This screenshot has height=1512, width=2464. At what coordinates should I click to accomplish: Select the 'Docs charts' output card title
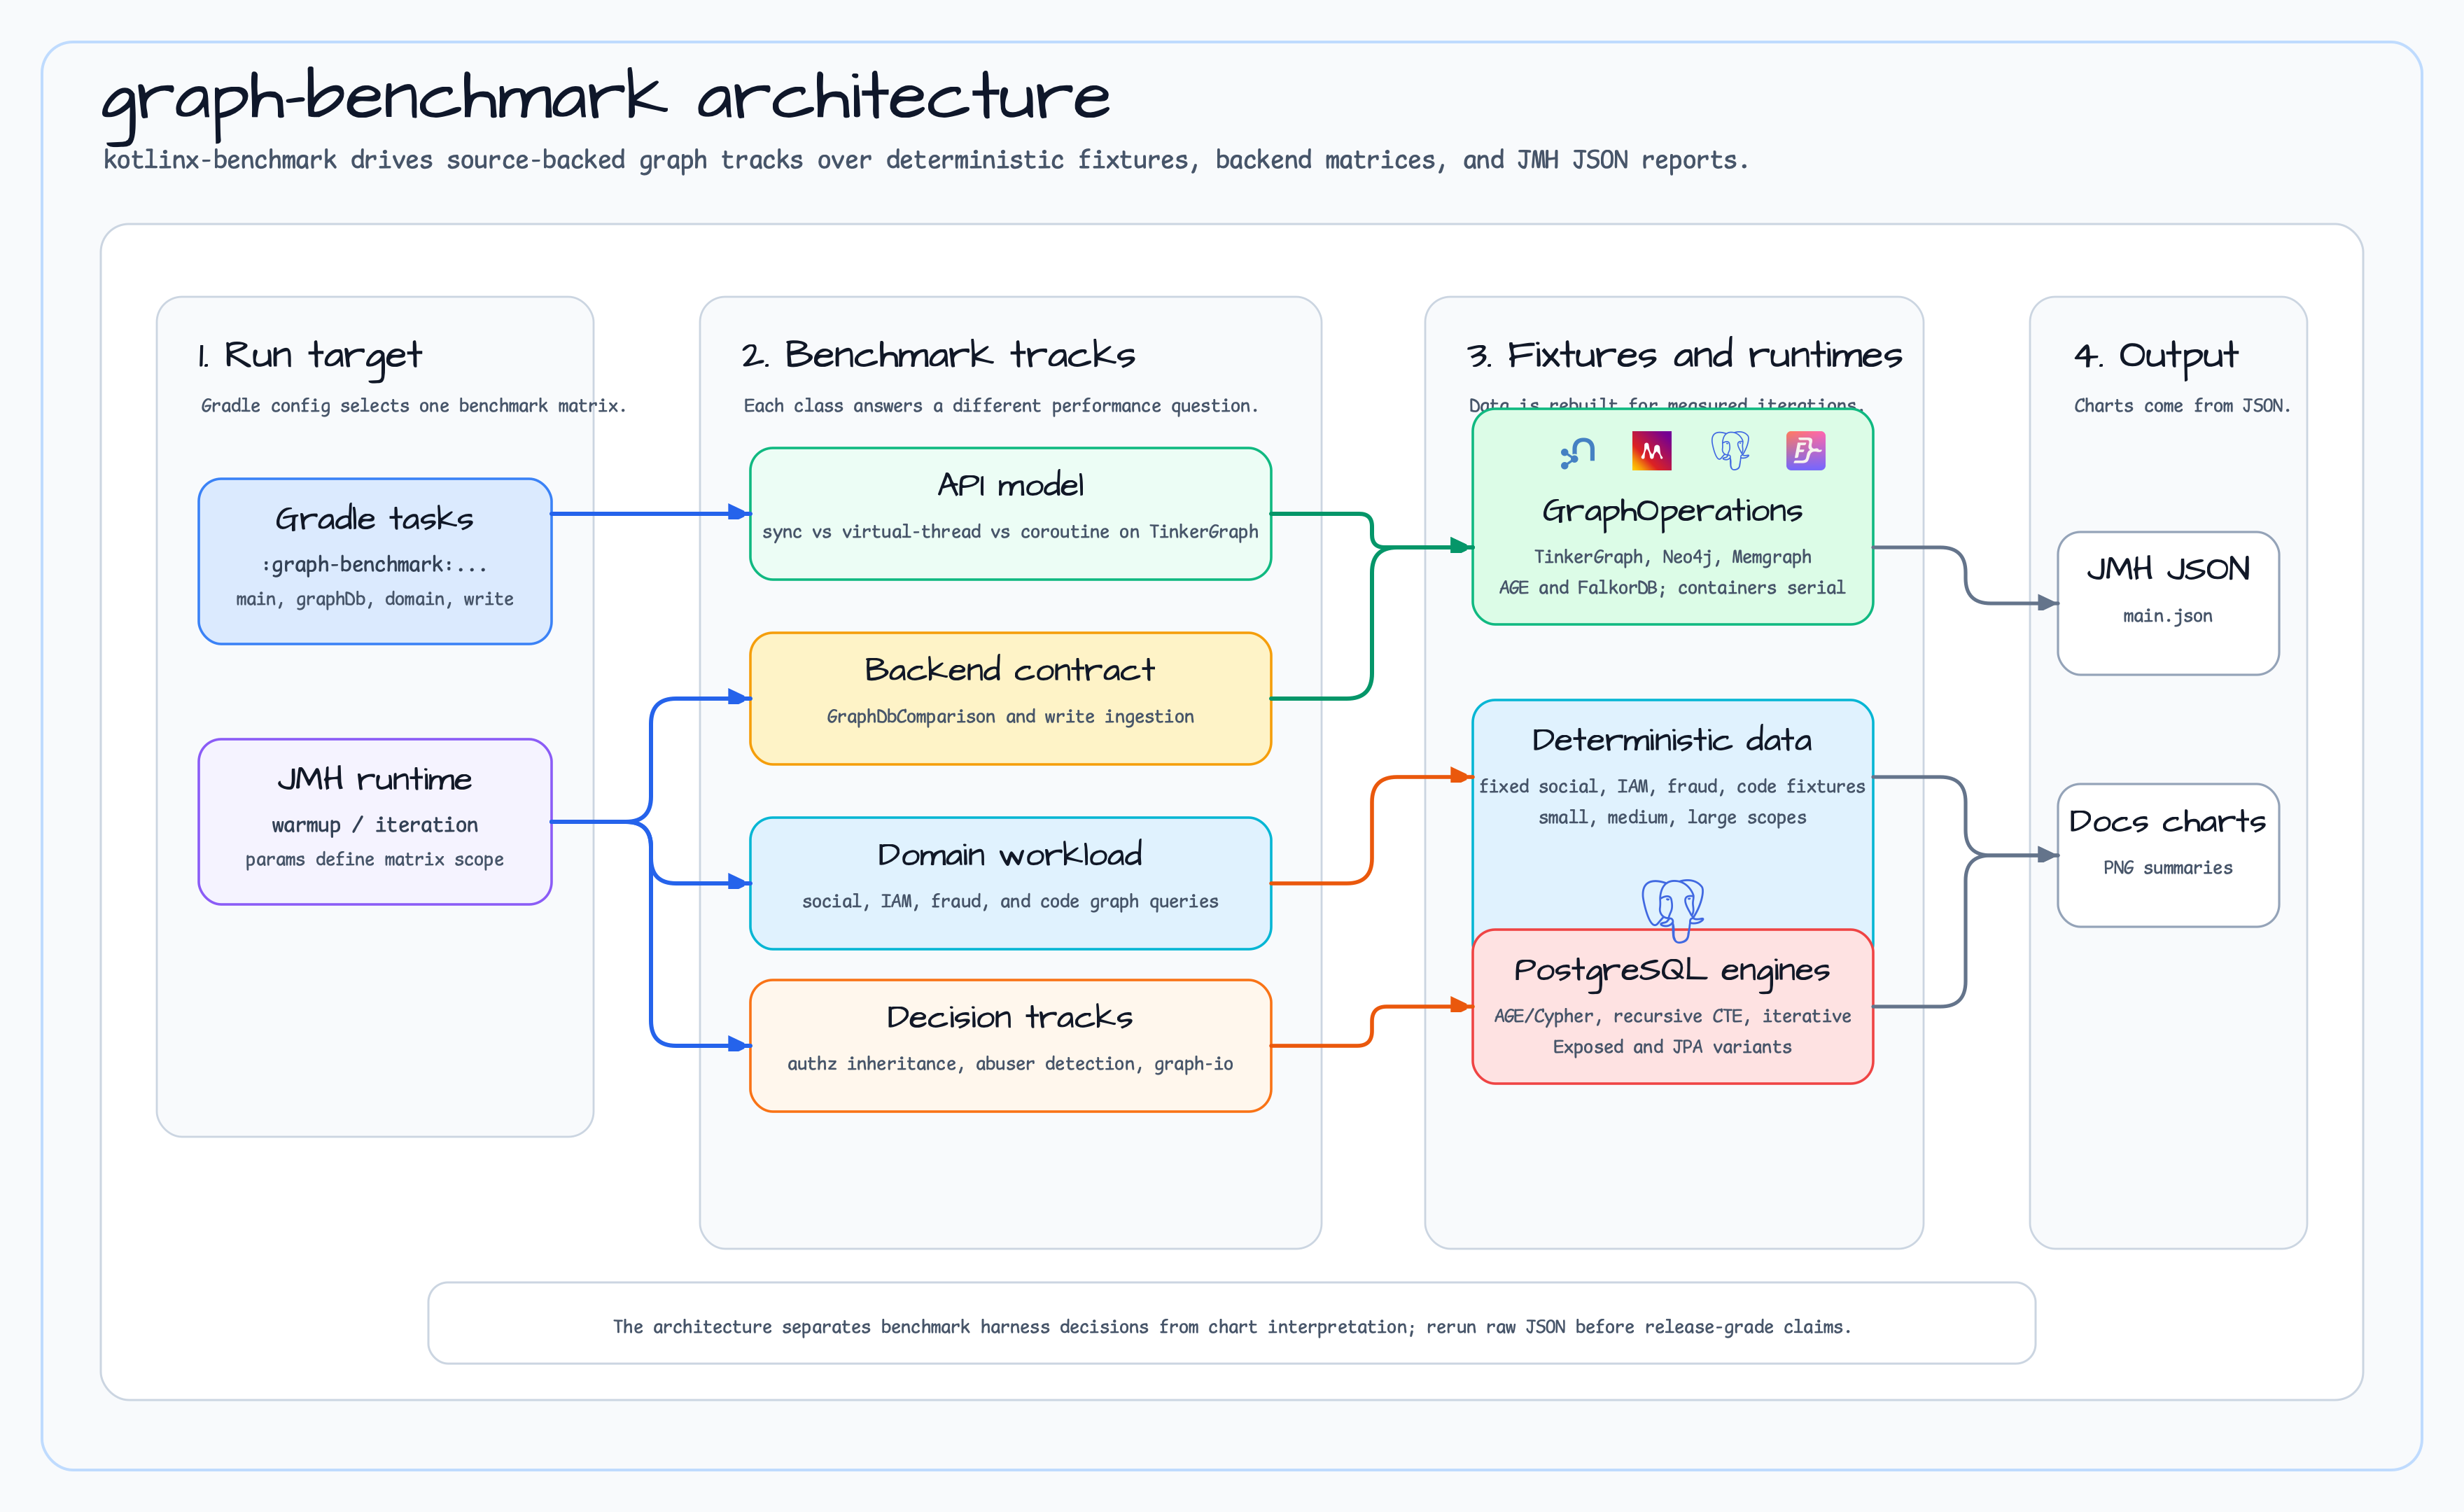(2168, 821)
